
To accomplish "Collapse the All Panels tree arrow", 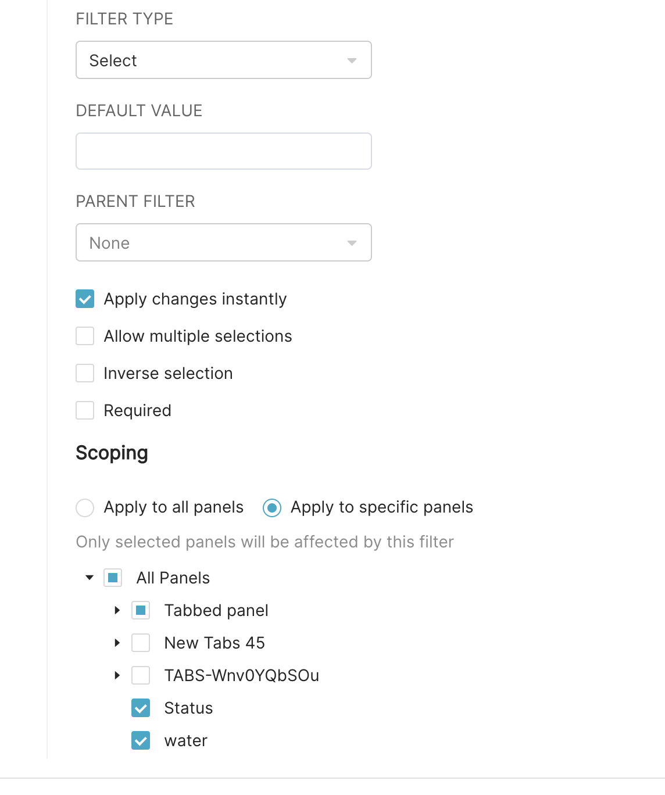I will tap(90, 578).
